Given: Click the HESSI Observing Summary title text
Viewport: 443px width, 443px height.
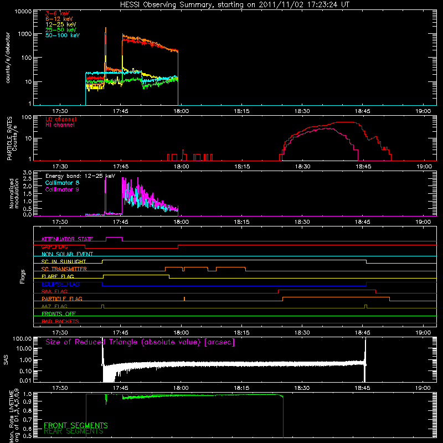Looking at the screenshot, I should click(x=235, y=5).
